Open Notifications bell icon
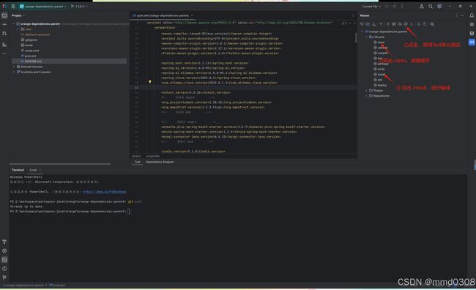 tap(472, 15)
